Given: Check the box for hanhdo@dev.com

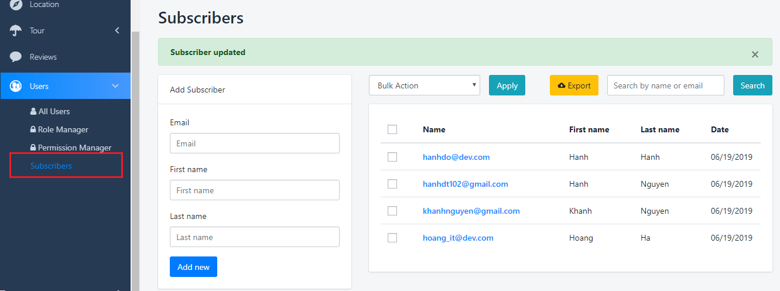Looking at the screenshot, I should click(x=392, y=157).
